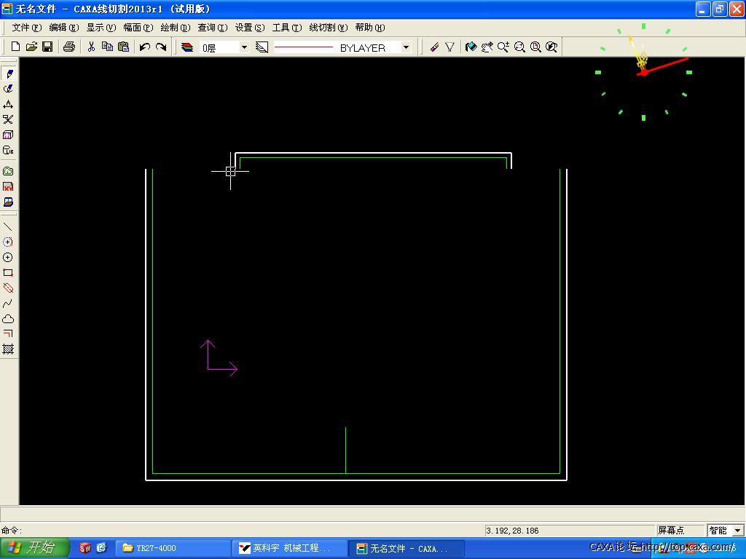Click the 开始 Start button
Viewport: 746px width, 559px height.
[x=34, y=548]
